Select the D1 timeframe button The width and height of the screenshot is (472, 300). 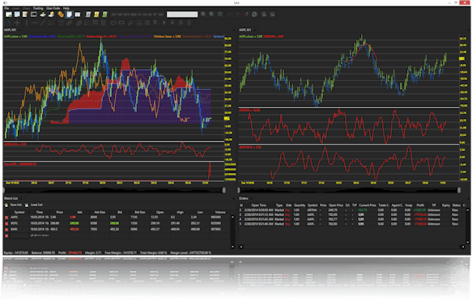click(x=150, y=15)
